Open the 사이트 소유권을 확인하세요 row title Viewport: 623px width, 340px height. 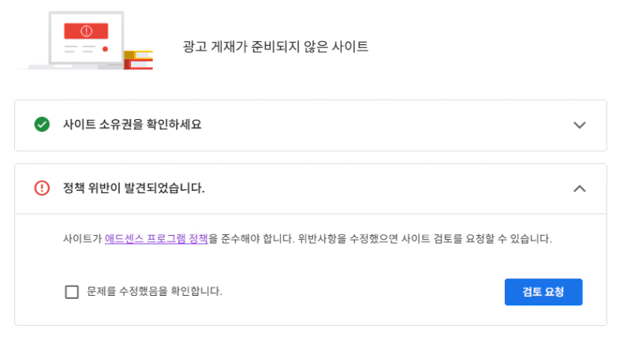(132, 125)
